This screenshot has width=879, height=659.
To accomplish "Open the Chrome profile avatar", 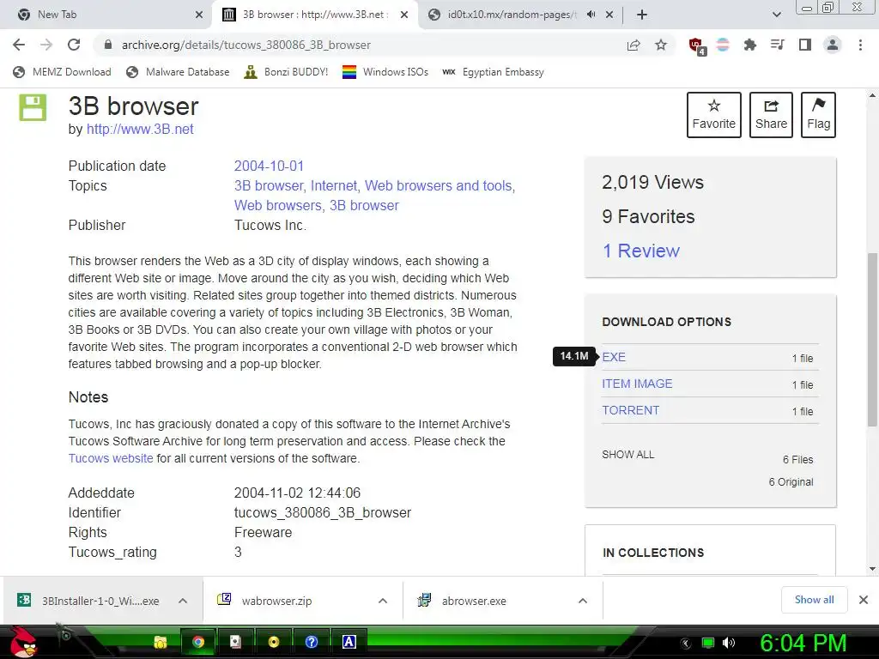I will click(833, 45).
